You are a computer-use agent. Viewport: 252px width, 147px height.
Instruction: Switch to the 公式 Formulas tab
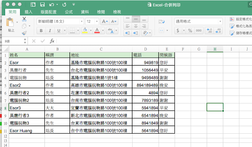pyautogui.click(x=69, y=12)
